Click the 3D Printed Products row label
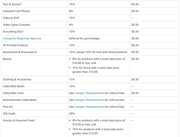The image size is (180, 137). [16, 45]
